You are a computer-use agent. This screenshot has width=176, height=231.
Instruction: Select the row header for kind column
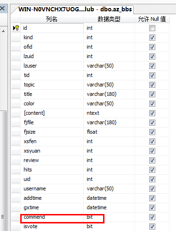(x=16, y=38)
